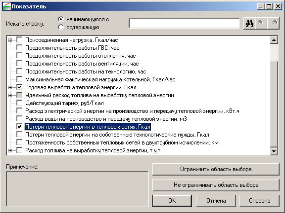Click the large binoculars search icon
Image resolution: width=285 pixels, height=213 pixels.
(x=249, y=23)
